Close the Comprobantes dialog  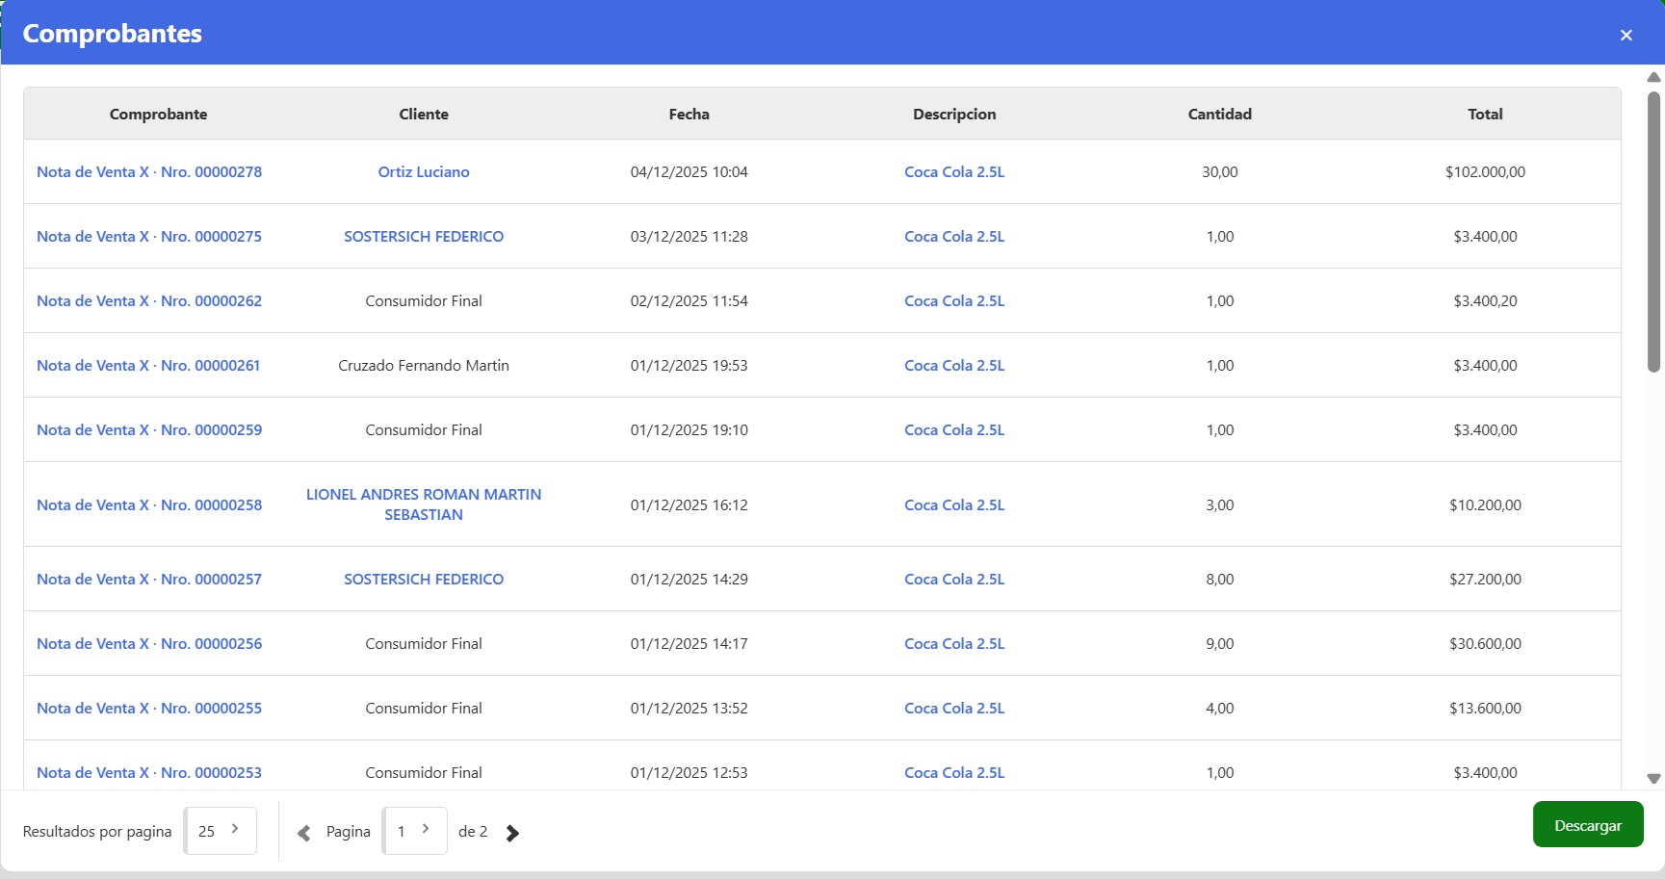point(1626,36)
